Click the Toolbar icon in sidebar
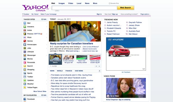The height and width of the screenshot is (102, 173). coord(25,77)
